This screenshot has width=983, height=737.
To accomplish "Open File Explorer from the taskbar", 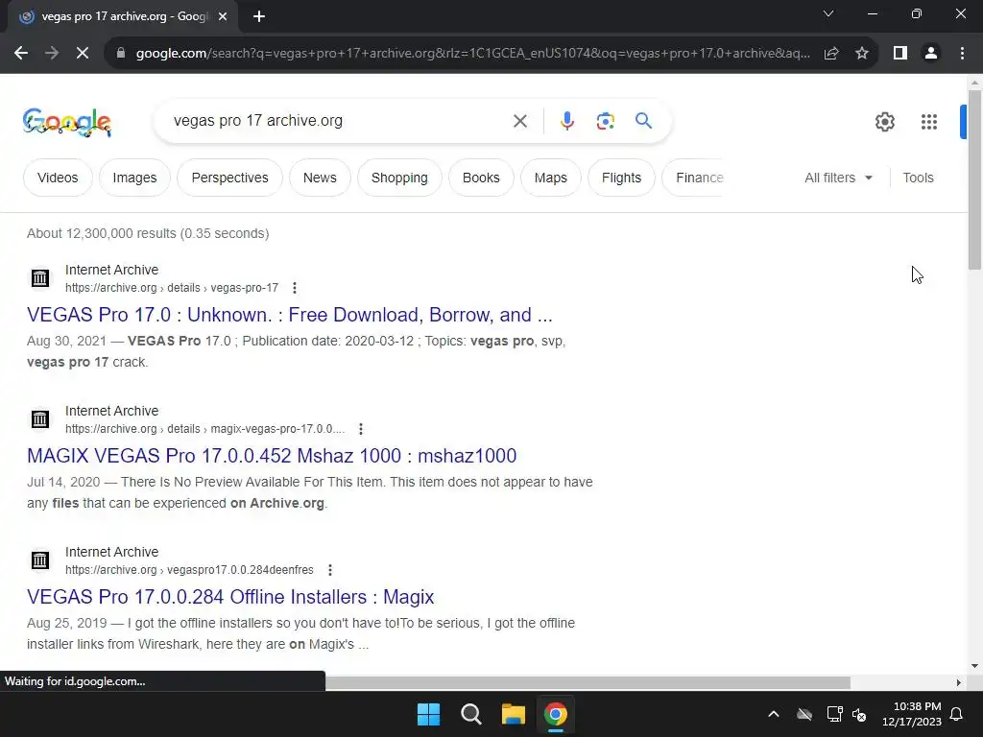I will (x=513, y=714).
